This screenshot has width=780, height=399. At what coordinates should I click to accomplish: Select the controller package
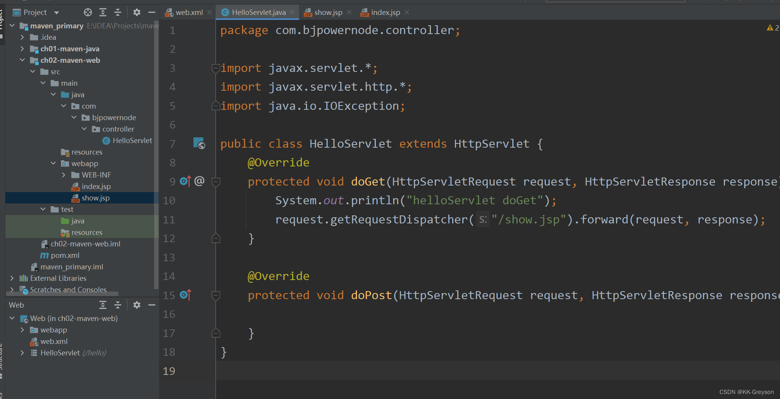tap(118, 129)
